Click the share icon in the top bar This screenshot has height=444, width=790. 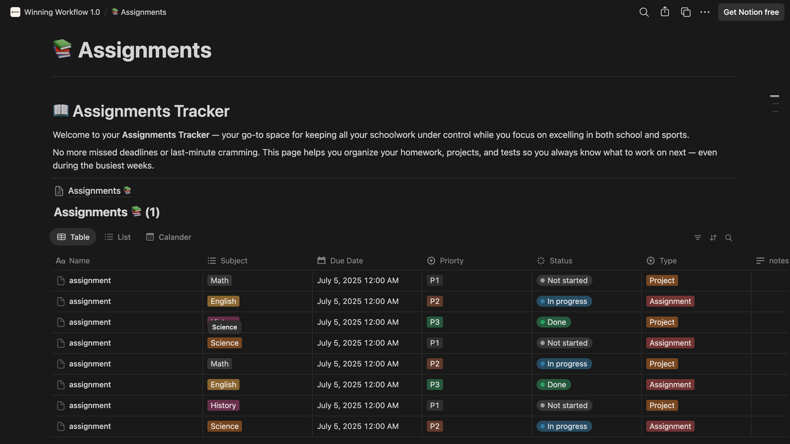point(665,12)
